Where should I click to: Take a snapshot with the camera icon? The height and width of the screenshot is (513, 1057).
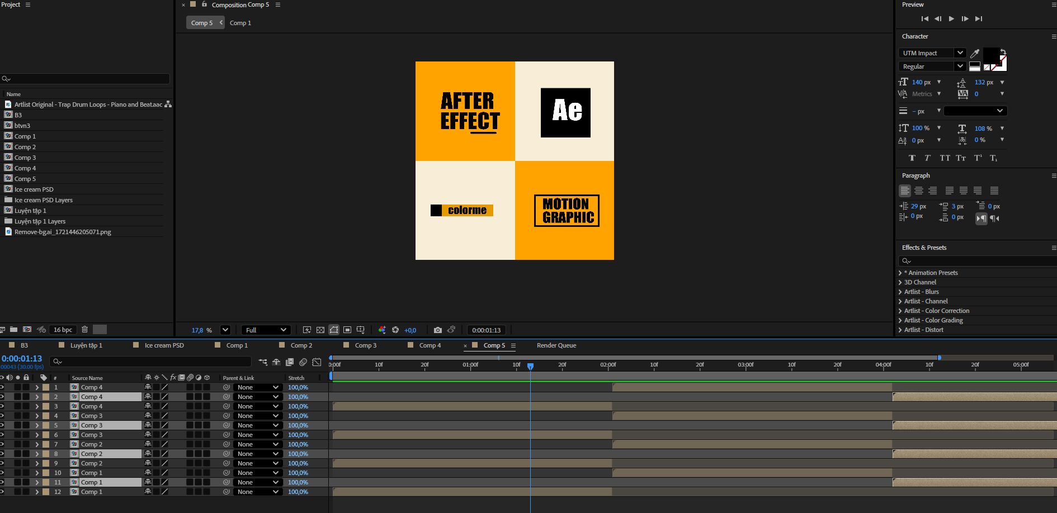(437, 330)
